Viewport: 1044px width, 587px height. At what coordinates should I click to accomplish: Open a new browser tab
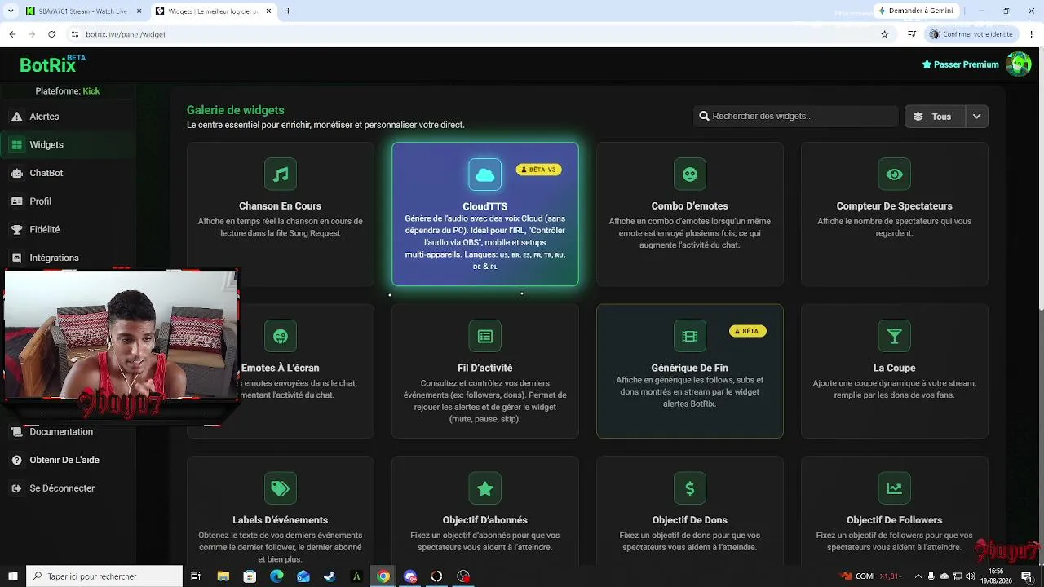288,11
